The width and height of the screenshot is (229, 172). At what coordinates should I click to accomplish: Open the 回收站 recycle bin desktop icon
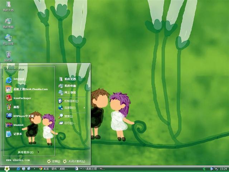tap(8, 57)
